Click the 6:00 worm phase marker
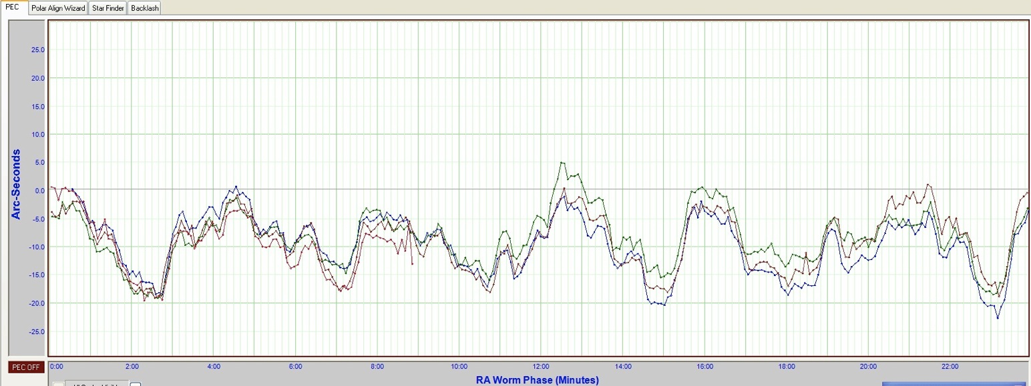 click(296, 367)
